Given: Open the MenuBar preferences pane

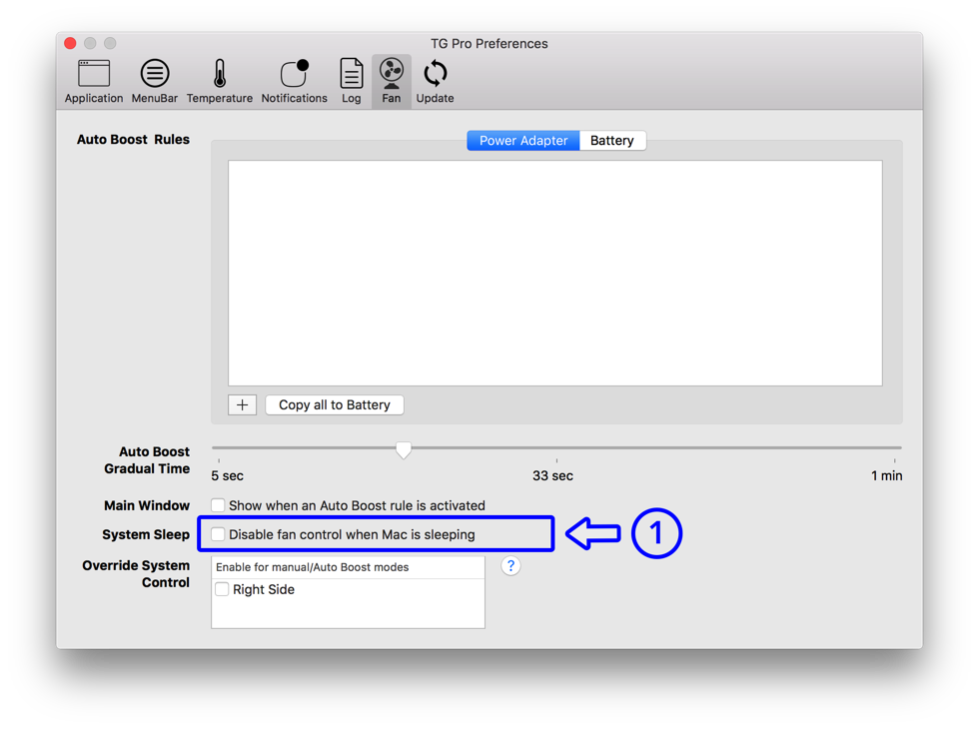Looking at the screenshot, I should 154,82.
